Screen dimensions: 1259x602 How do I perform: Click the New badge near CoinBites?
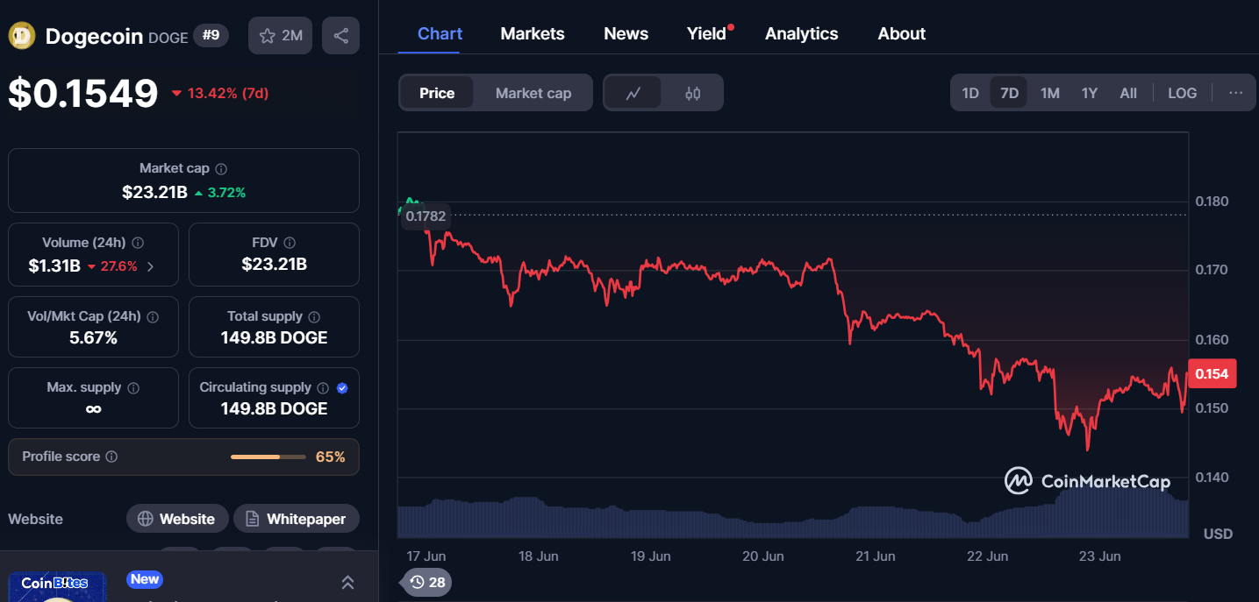[145, 579]
